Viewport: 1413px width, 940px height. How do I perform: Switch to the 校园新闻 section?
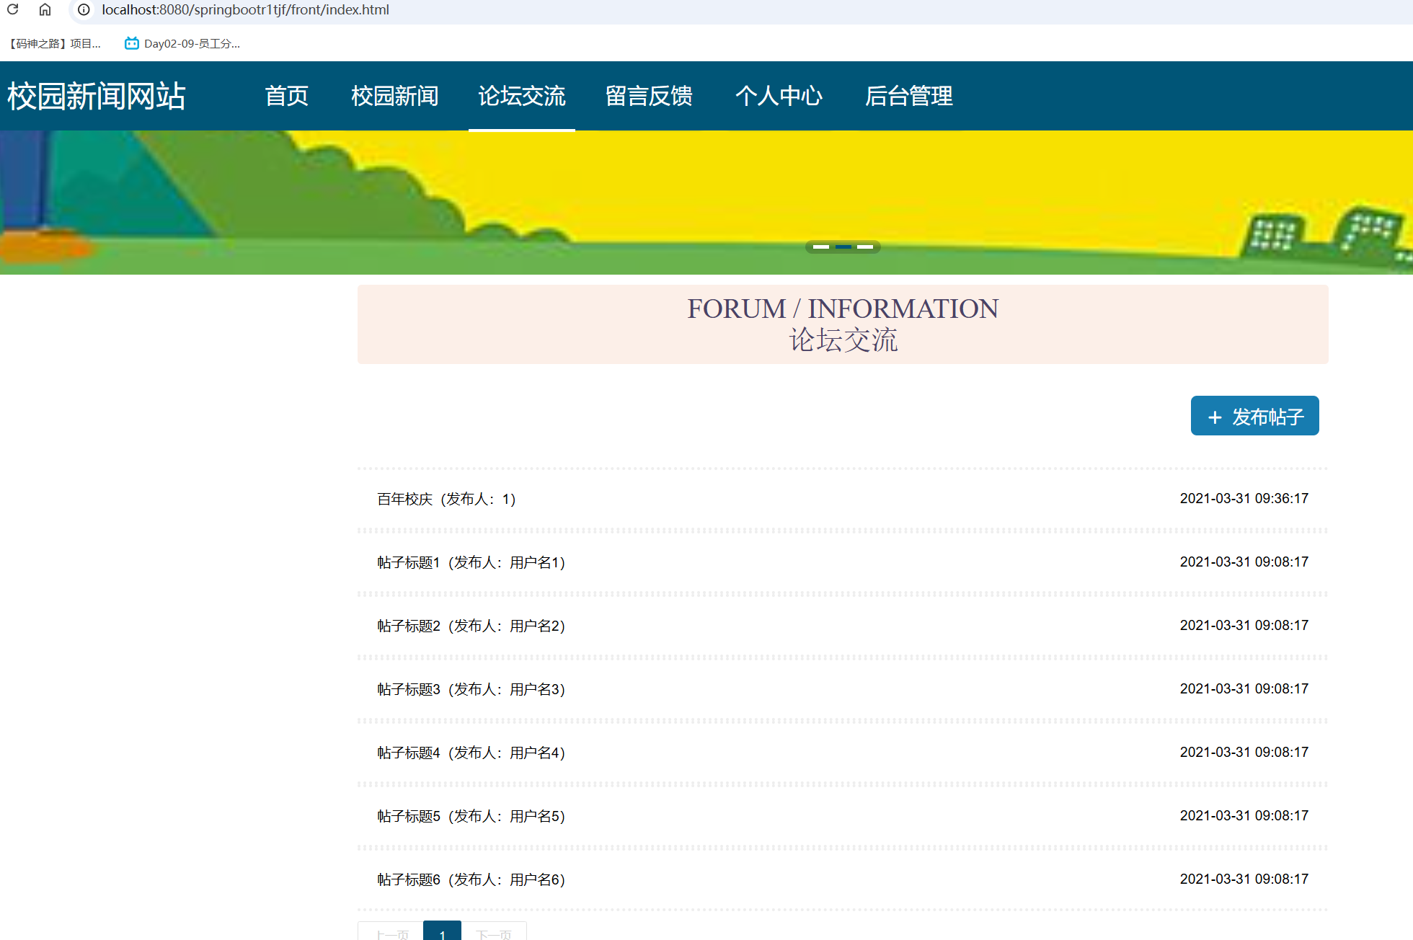pyautogui.click(x=395, y=96)
